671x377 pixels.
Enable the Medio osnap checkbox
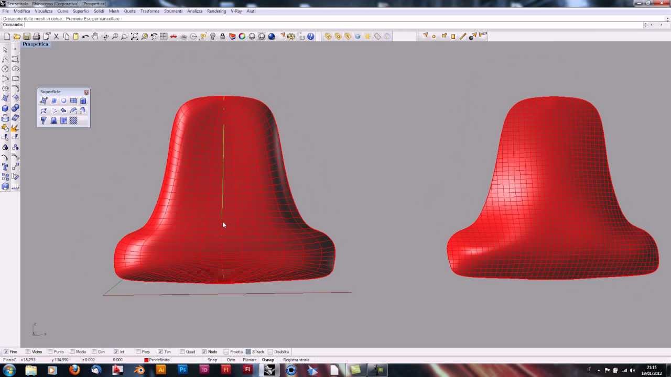[73, 352]
